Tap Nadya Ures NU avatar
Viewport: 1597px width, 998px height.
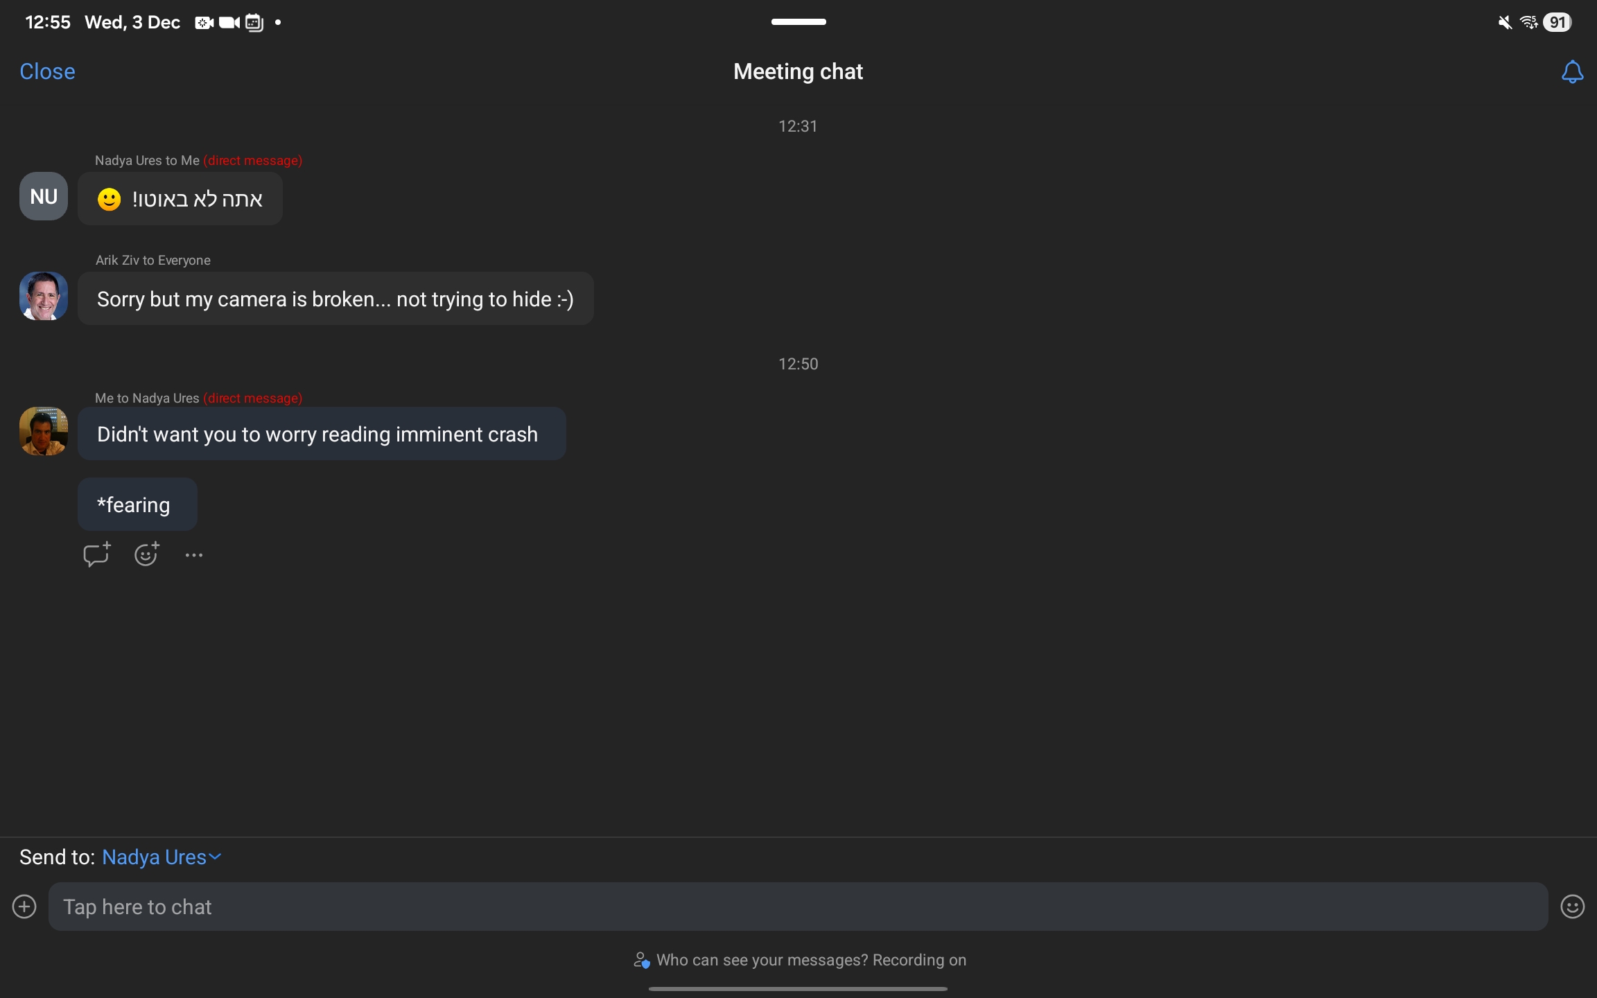pyautogui.click(x=44, y=196)
